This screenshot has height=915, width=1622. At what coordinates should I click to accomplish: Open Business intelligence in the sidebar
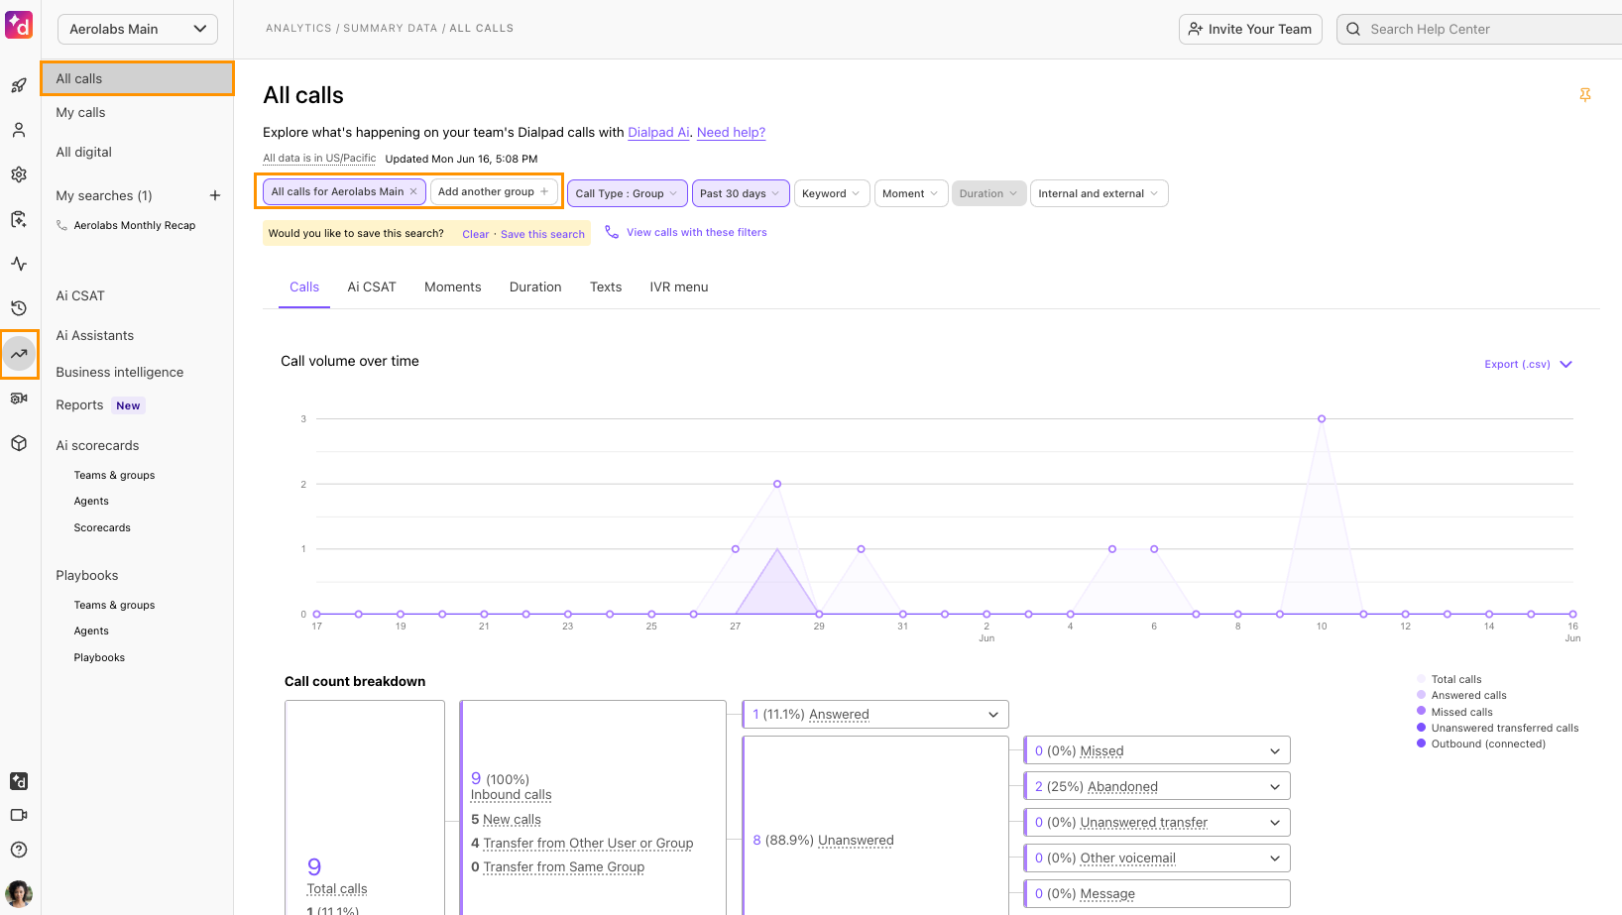pyautogui.click(x=120, y=372)
